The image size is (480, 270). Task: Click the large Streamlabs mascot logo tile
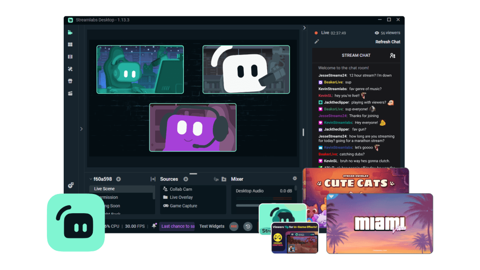(x=76, y=223)
